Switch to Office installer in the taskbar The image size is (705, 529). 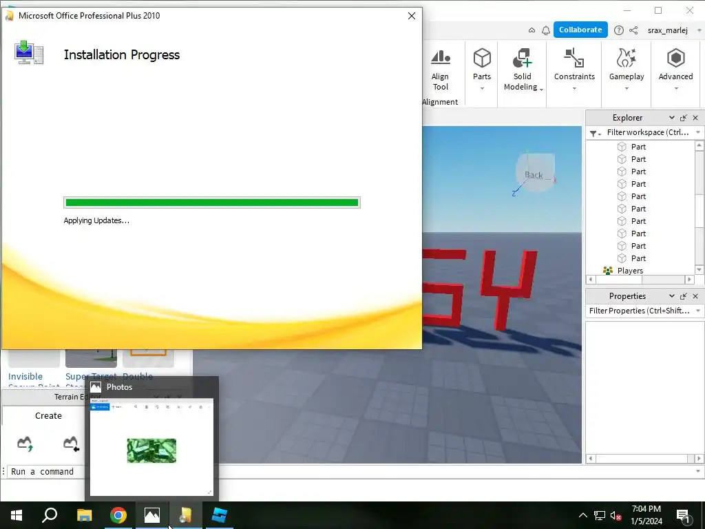point(186,515)
